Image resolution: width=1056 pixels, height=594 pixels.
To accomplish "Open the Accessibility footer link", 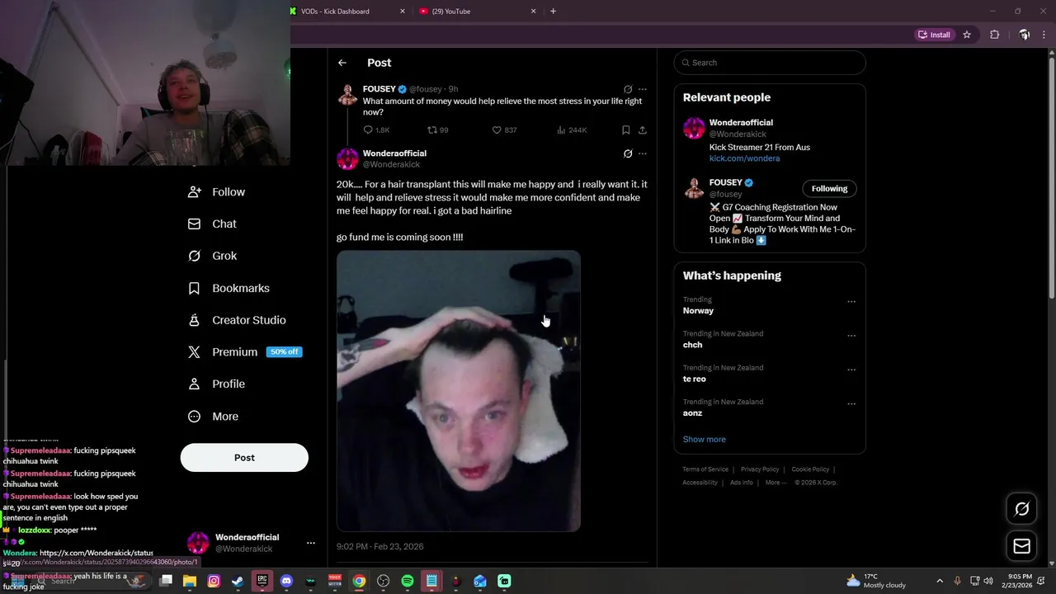I will pyautogui.click(x=700, y=483).
